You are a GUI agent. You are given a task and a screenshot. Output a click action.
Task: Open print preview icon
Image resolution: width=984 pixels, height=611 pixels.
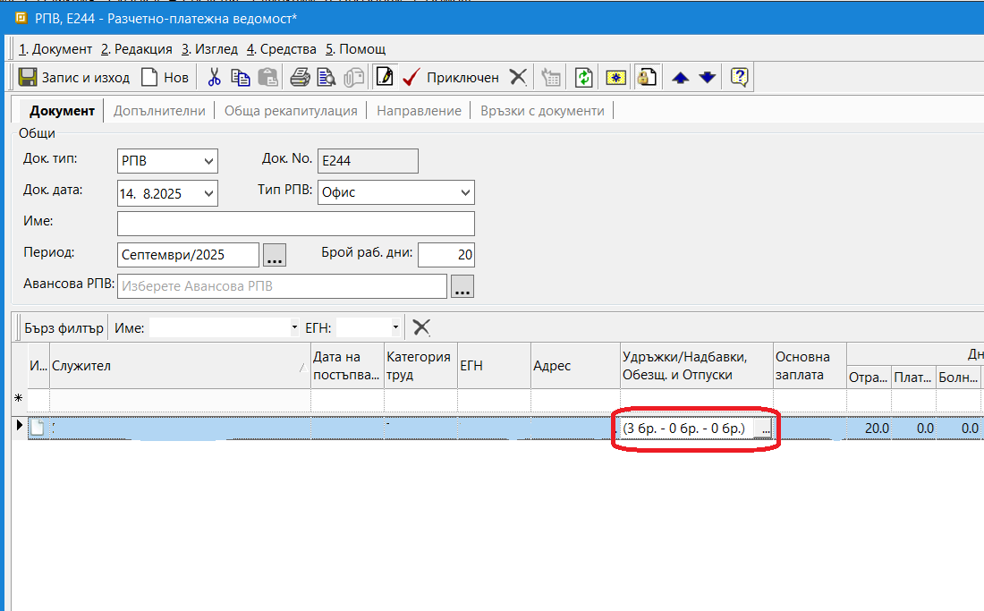pos(327,77)
